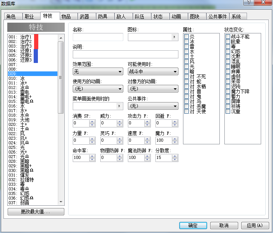Increase the 力量 F value with the up arrow
The width and height of the screenshot is (273, 233).
click(x=92, y=139)
